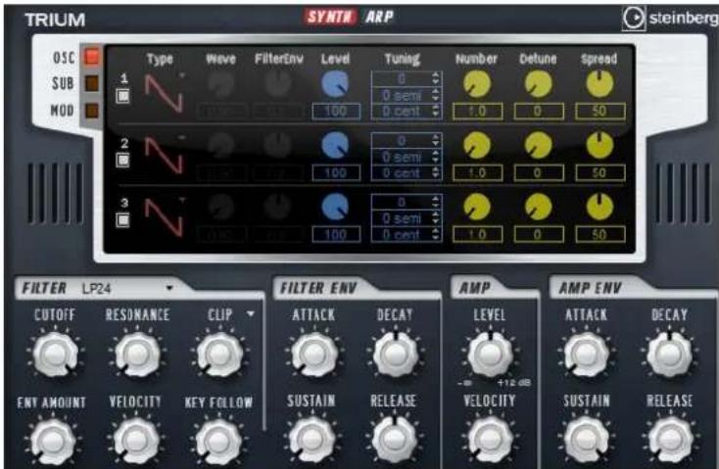Click oscillator 2 blue Level knob
The height and width of the screenshot is (469, 719).
(x=335, y=145)
